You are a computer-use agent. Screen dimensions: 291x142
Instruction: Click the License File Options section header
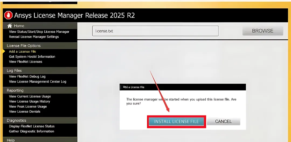point(40,46)
